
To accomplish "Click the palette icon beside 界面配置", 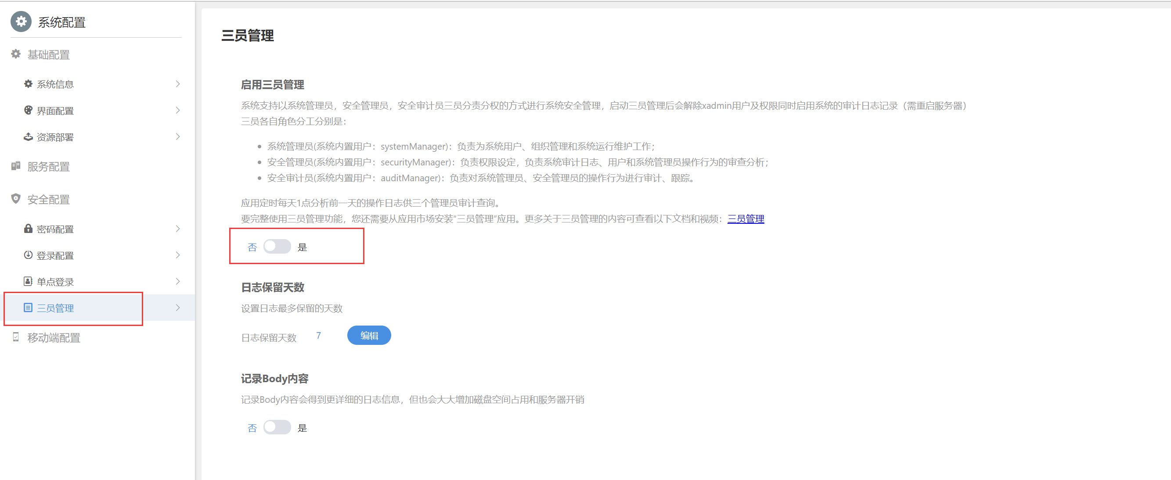I will tap(28, 111).
